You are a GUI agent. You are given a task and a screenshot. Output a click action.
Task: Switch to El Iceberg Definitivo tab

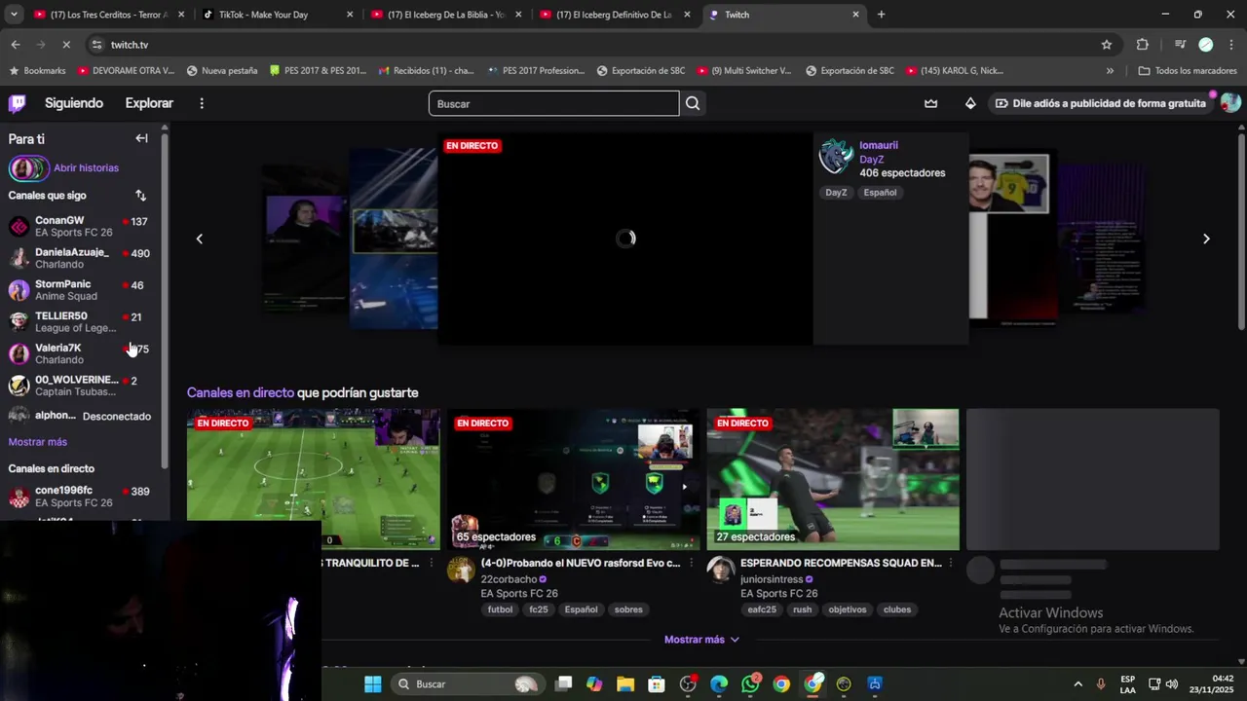pos(615,15)
